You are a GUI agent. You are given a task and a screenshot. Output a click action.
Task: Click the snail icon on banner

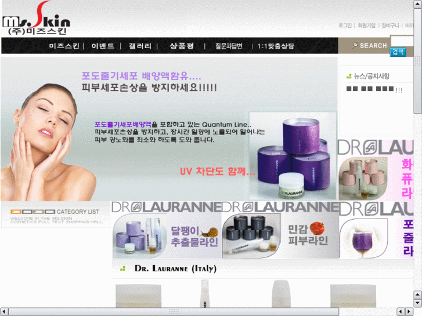[x=209, y=232]
